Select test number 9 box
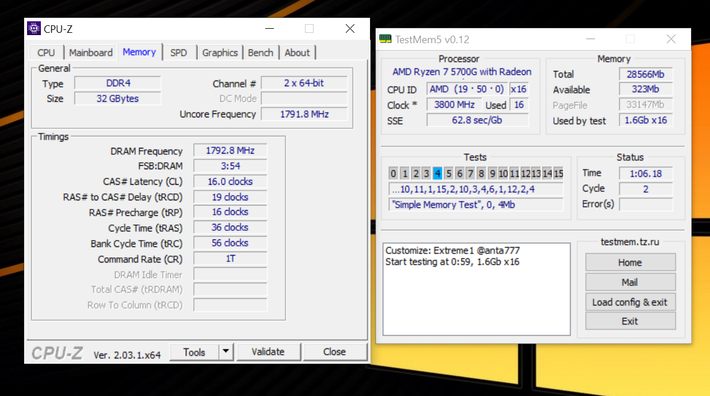This screenshot has width=710, height=396. tap(492, 173)
